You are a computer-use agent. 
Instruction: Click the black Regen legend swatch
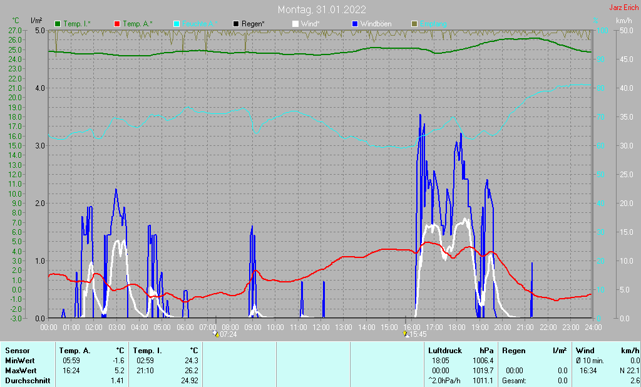click(235, 24)
